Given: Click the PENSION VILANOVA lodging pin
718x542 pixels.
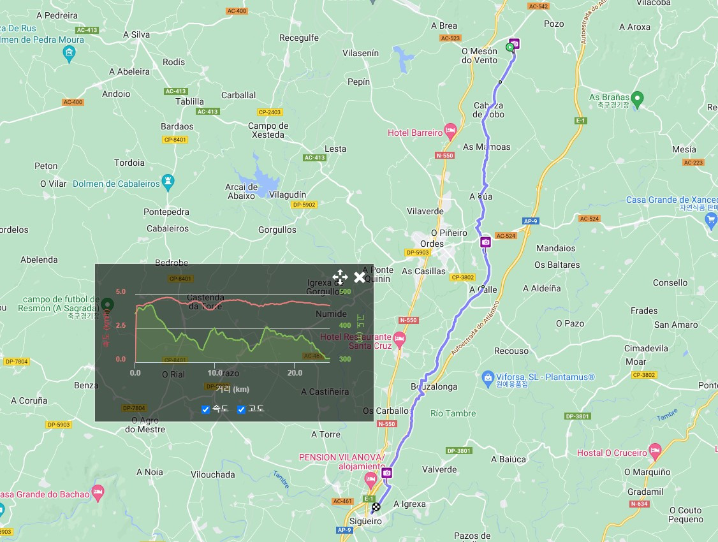Looking at the screenshot, I should [370, 480].
